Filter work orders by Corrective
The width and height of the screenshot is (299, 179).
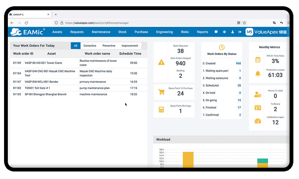90,45
